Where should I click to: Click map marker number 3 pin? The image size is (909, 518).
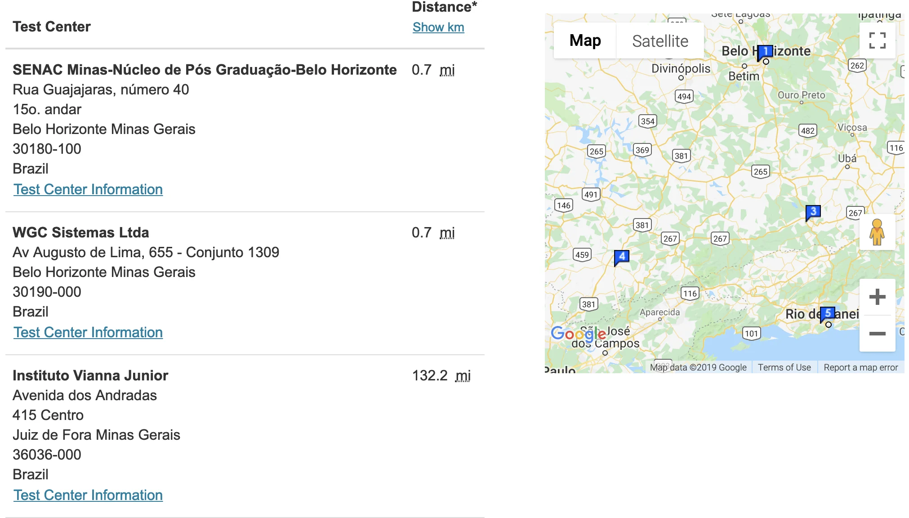(813, 212)
